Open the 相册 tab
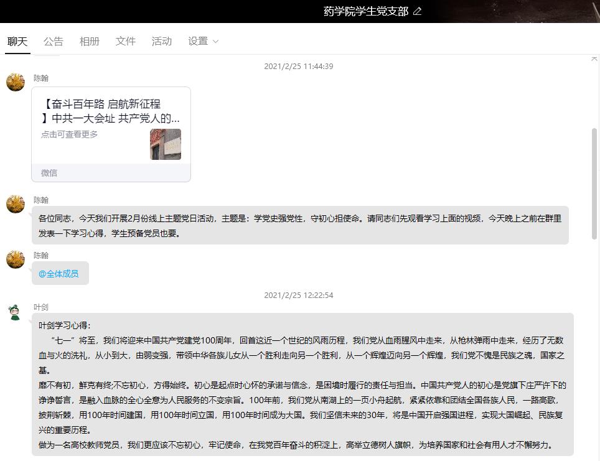 pyautogui.click(x=89, y=41)
